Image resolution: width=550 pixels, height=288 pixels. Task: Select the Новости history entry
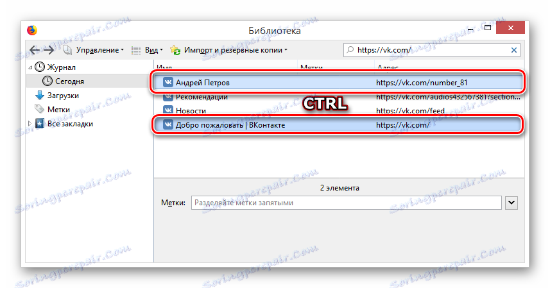click(x=338, y=111)
